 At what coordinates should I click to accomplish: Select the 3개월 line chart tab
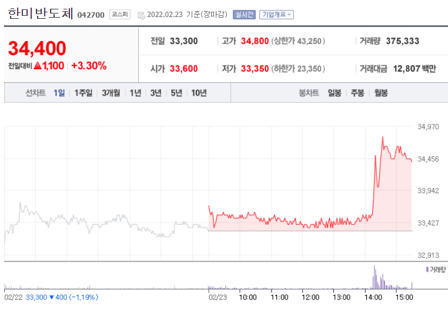pos(111,93)
